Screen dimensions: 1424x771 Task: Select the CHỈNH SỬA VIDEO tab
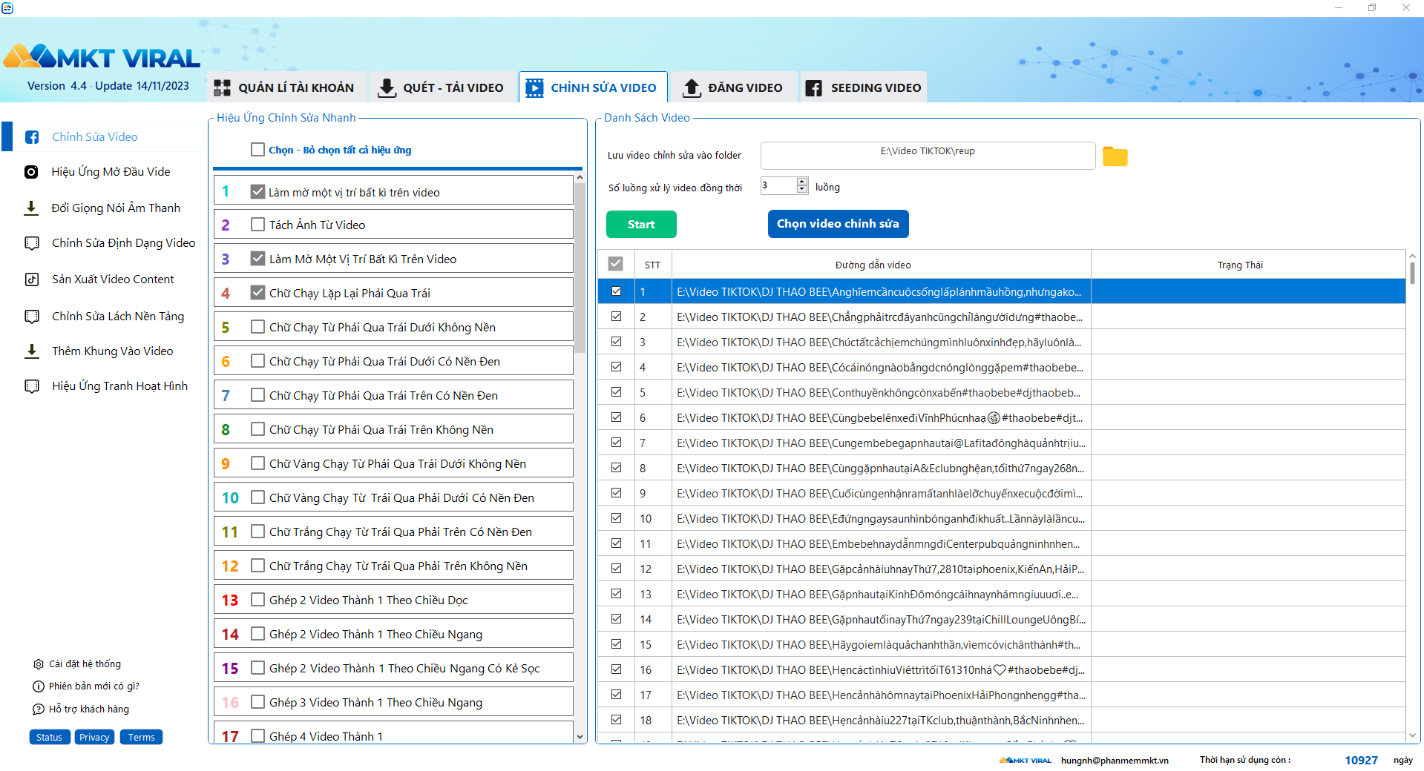point(593,87)
